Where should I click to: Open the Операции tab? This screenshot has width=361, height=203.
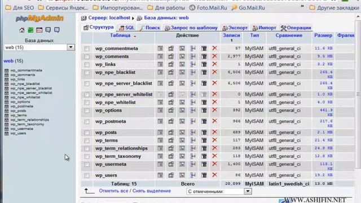pos(296,28)
